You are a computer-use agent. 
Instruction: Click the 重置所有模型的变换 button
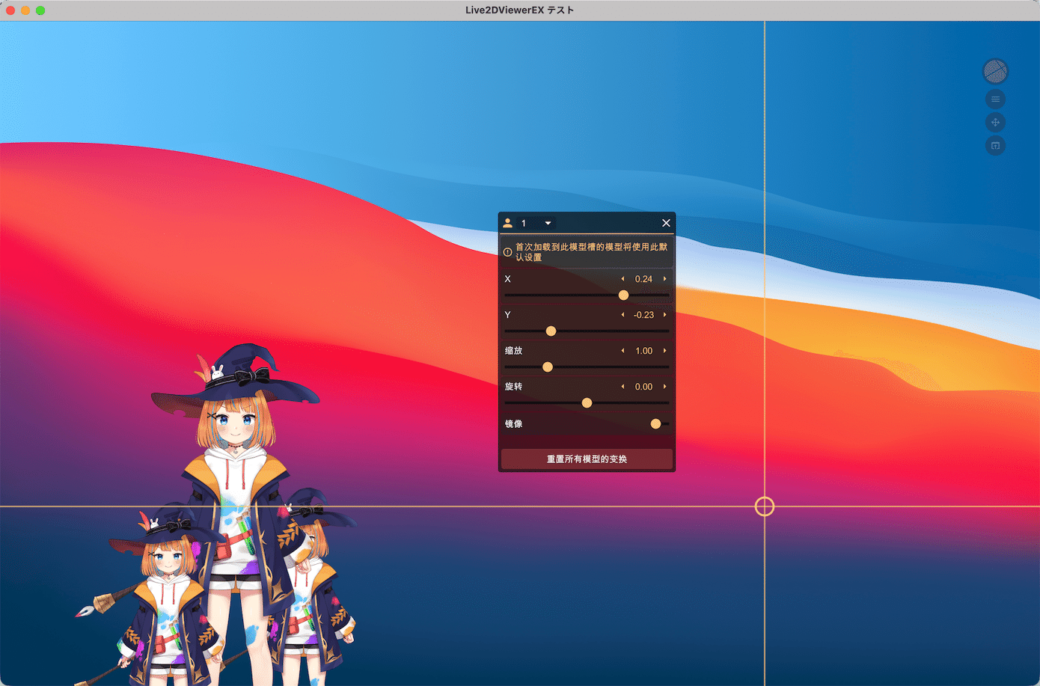click(587, 459)
